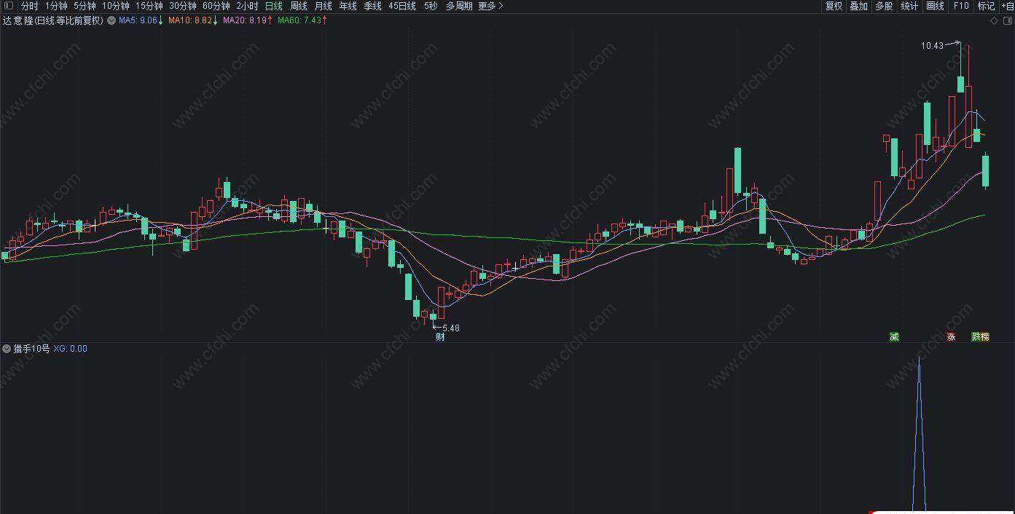This screenshot has height=514, width=1015.
Task: Select the 45日线 period
Action: click(x=402, y=6)
